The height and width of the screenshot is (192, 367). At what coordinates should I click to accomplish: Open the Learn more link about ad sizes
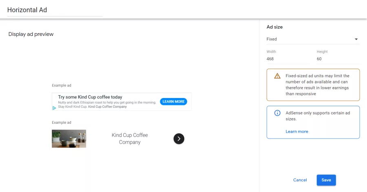297,132
